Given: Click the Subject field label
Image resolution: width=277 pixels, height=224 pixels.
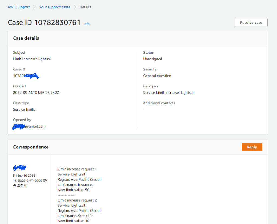Looking at the screenshot, I should click(19, 53).
